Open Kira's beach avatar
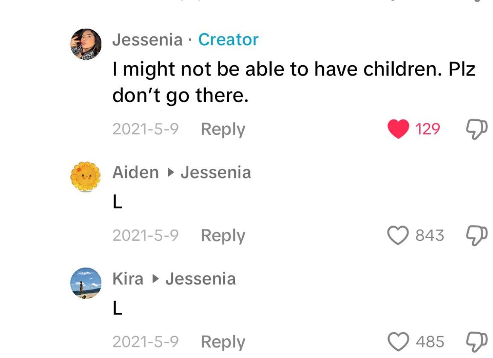The image size is (493, 358). coord(86,283)
